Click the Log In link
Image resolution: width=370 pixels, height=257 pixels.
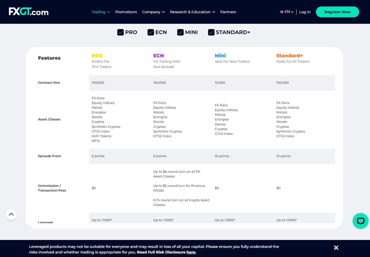click(305, 12)
